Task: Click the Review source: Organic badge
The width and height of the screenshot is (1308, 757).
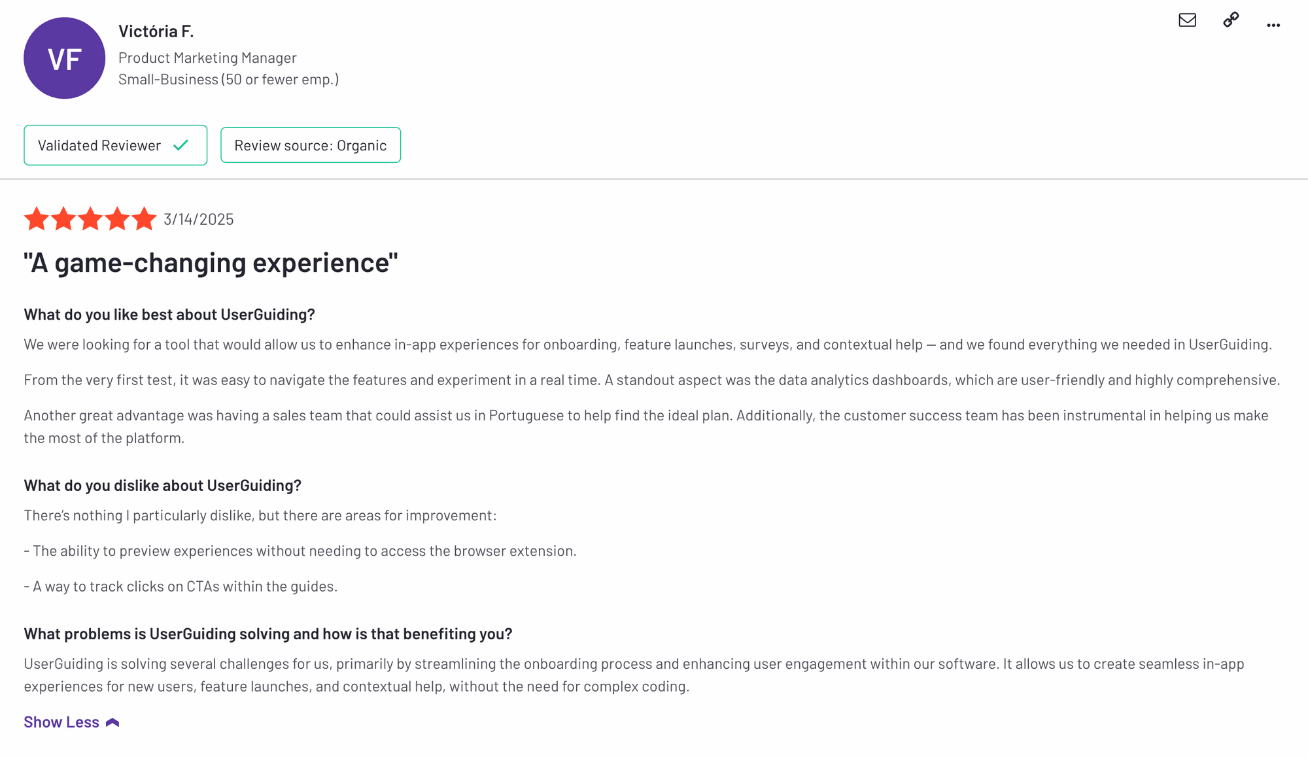Action: click(x=310, y=145)
